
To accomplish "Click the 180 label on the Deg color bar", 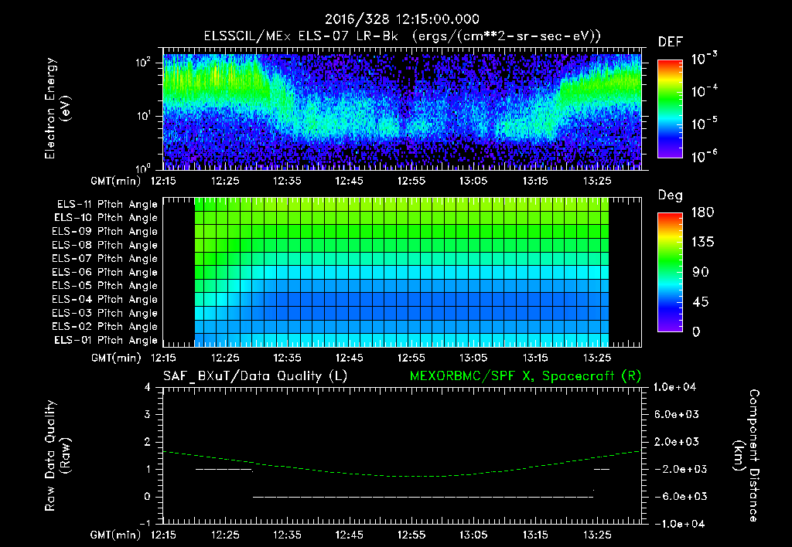I will pyautogui.click(x=702, y=212).
